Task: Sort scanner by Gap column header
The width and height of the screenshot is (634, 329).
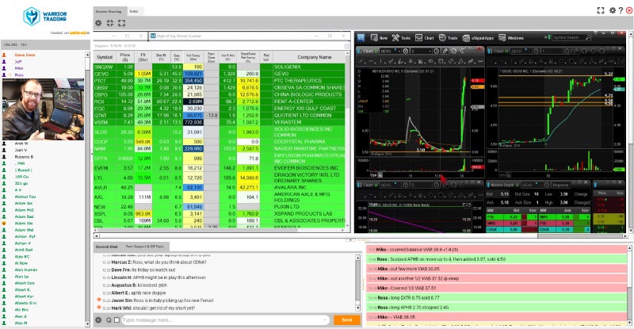Action: [x=176, y=57]
